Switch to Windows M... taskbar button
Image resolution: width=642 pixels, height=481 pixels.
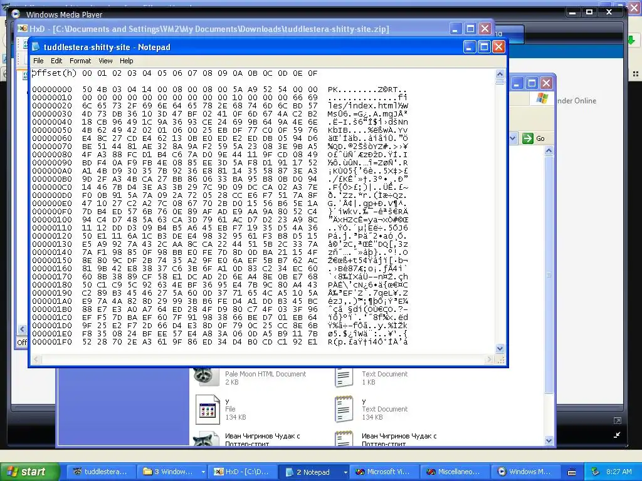[527, 472]
